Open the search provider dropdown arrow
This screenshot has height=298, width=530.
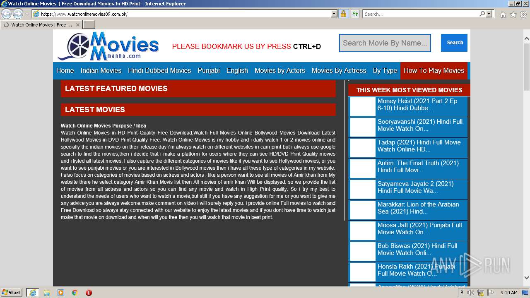[x=489, y=14]
